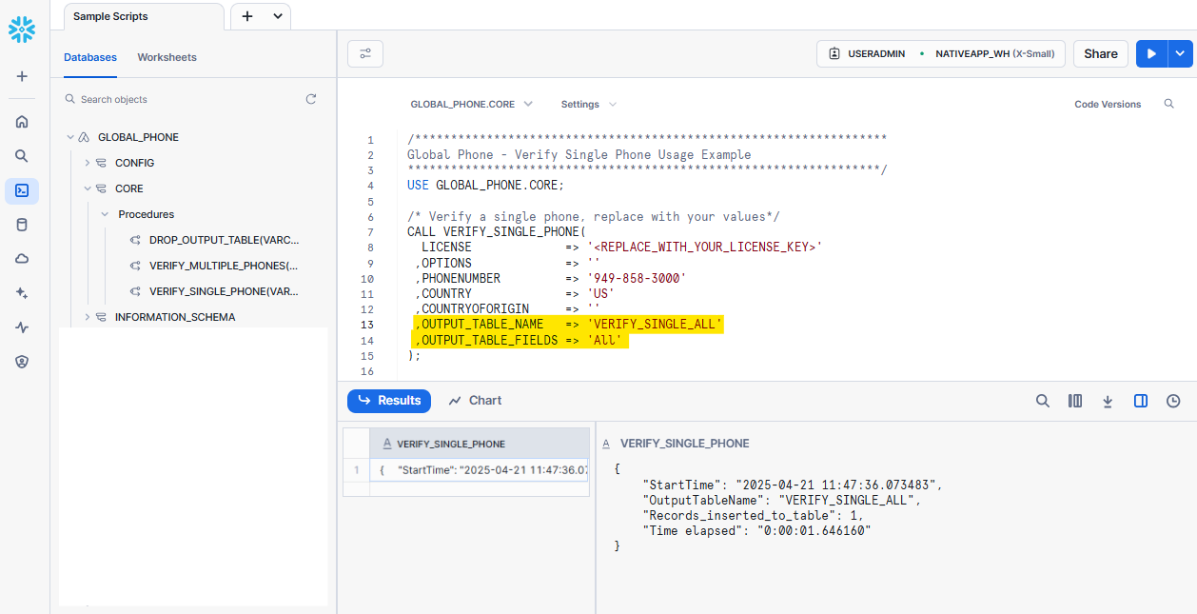Click the OUTPUT_TABLE_FIELDS parameter line
The image size is (1197, 614).
click(520, 340)
